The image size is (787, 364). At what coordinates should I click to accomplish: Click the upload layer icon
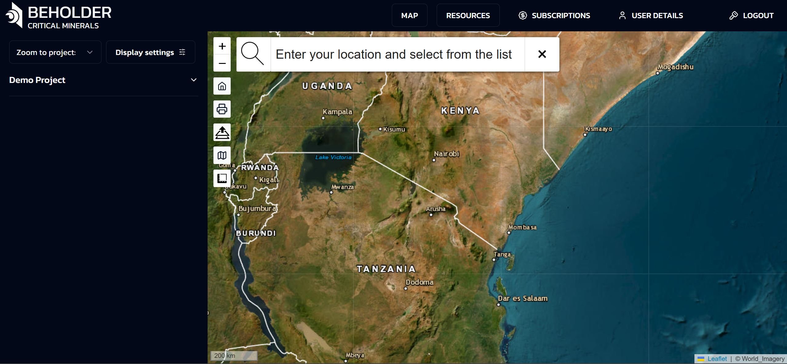pos(222,132)
